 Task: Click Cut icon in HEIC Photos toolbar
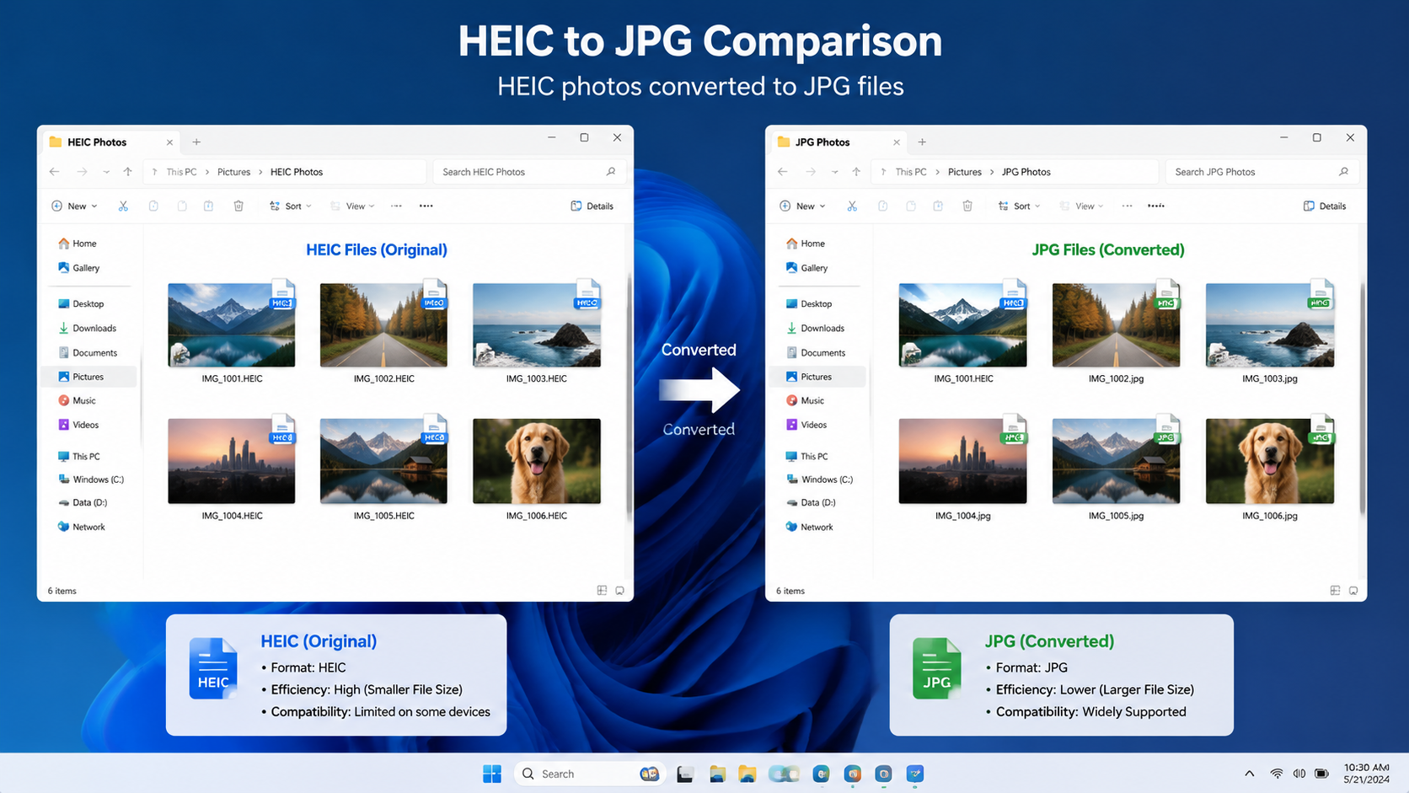pyautogui.click(x=123, y=206)
